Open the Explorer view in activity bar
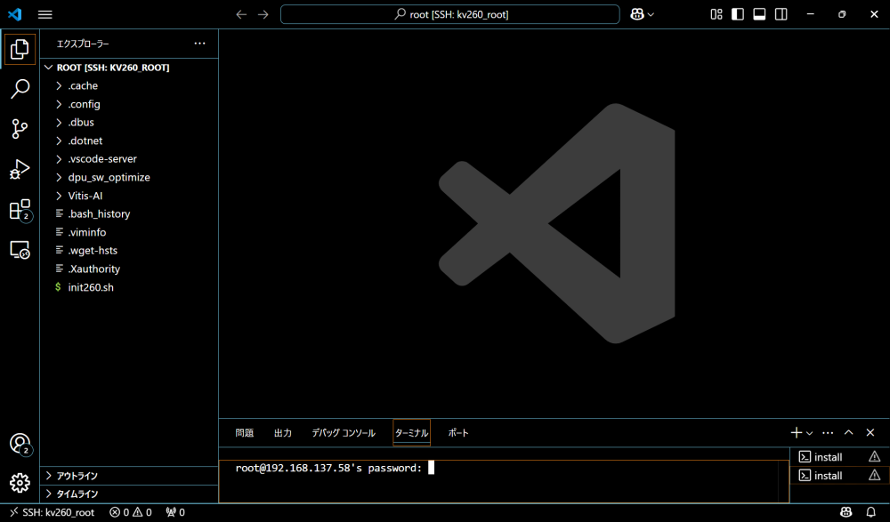Screen dimensions: 890x522 pos(20,50)
